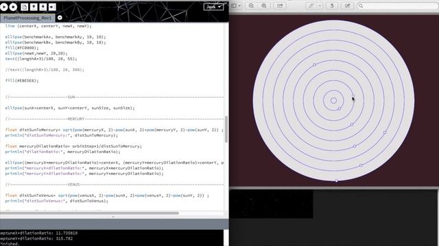Save sketch with the down-arrow icon
This screenshot has height=246, width=439.
click(x=43, y=7)
